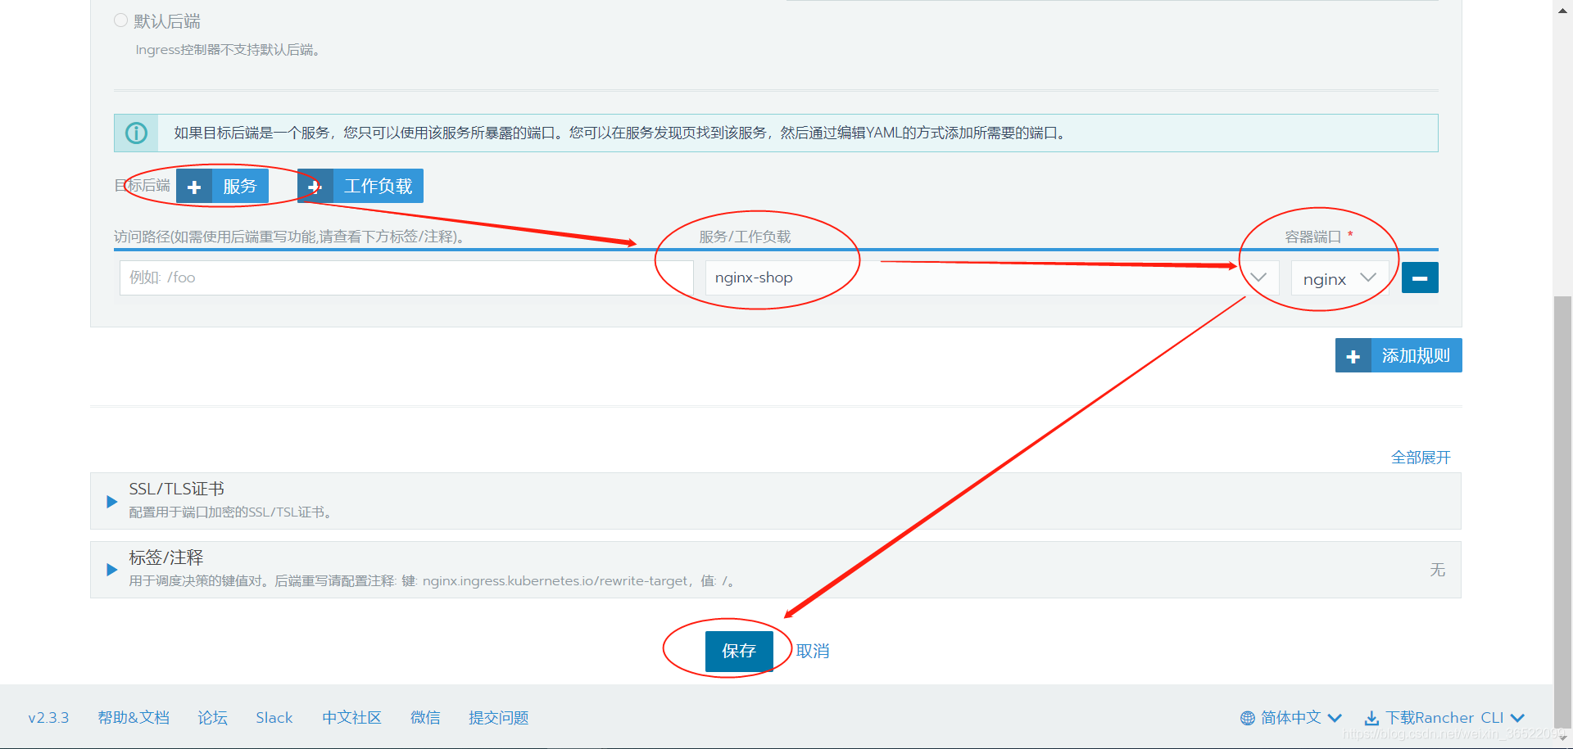
Task: Click the 全部展开 link
Action: [x=1421, y=458]
